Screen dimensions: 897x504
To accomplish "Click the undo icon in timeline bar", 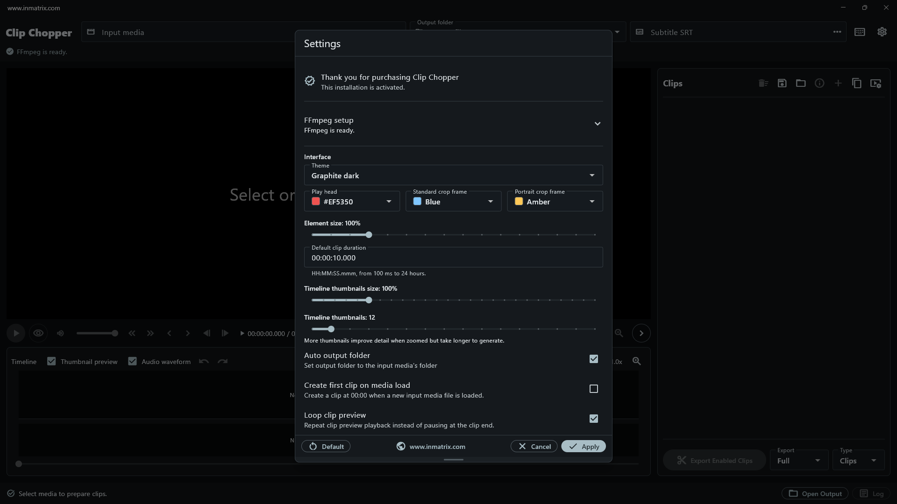I will [204, 361].
